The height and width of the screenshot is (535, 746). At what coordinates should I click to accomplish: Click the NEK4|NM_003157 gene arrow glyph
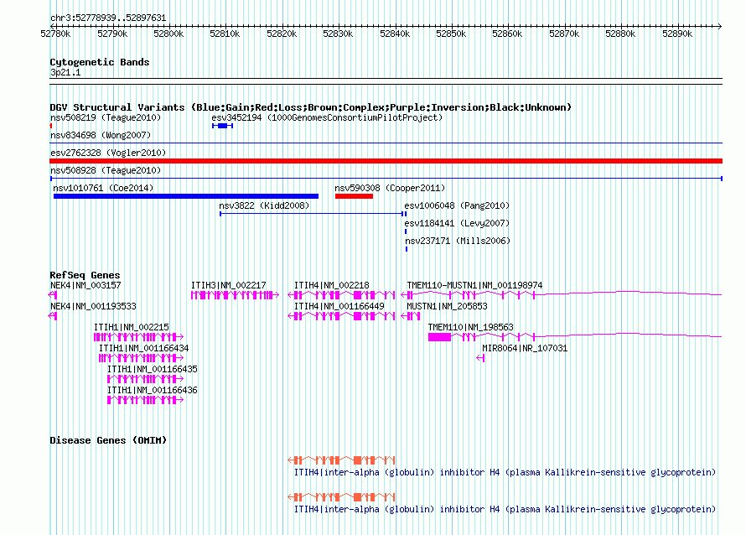coord(53,295)
